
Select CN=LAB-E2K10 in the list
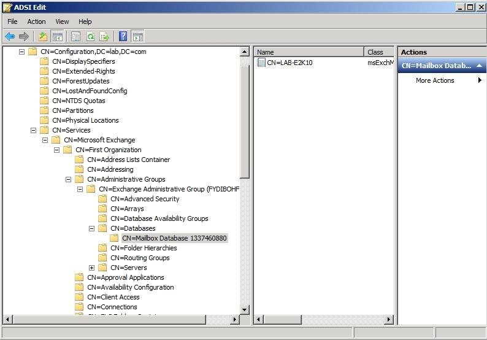pos(290,63)
